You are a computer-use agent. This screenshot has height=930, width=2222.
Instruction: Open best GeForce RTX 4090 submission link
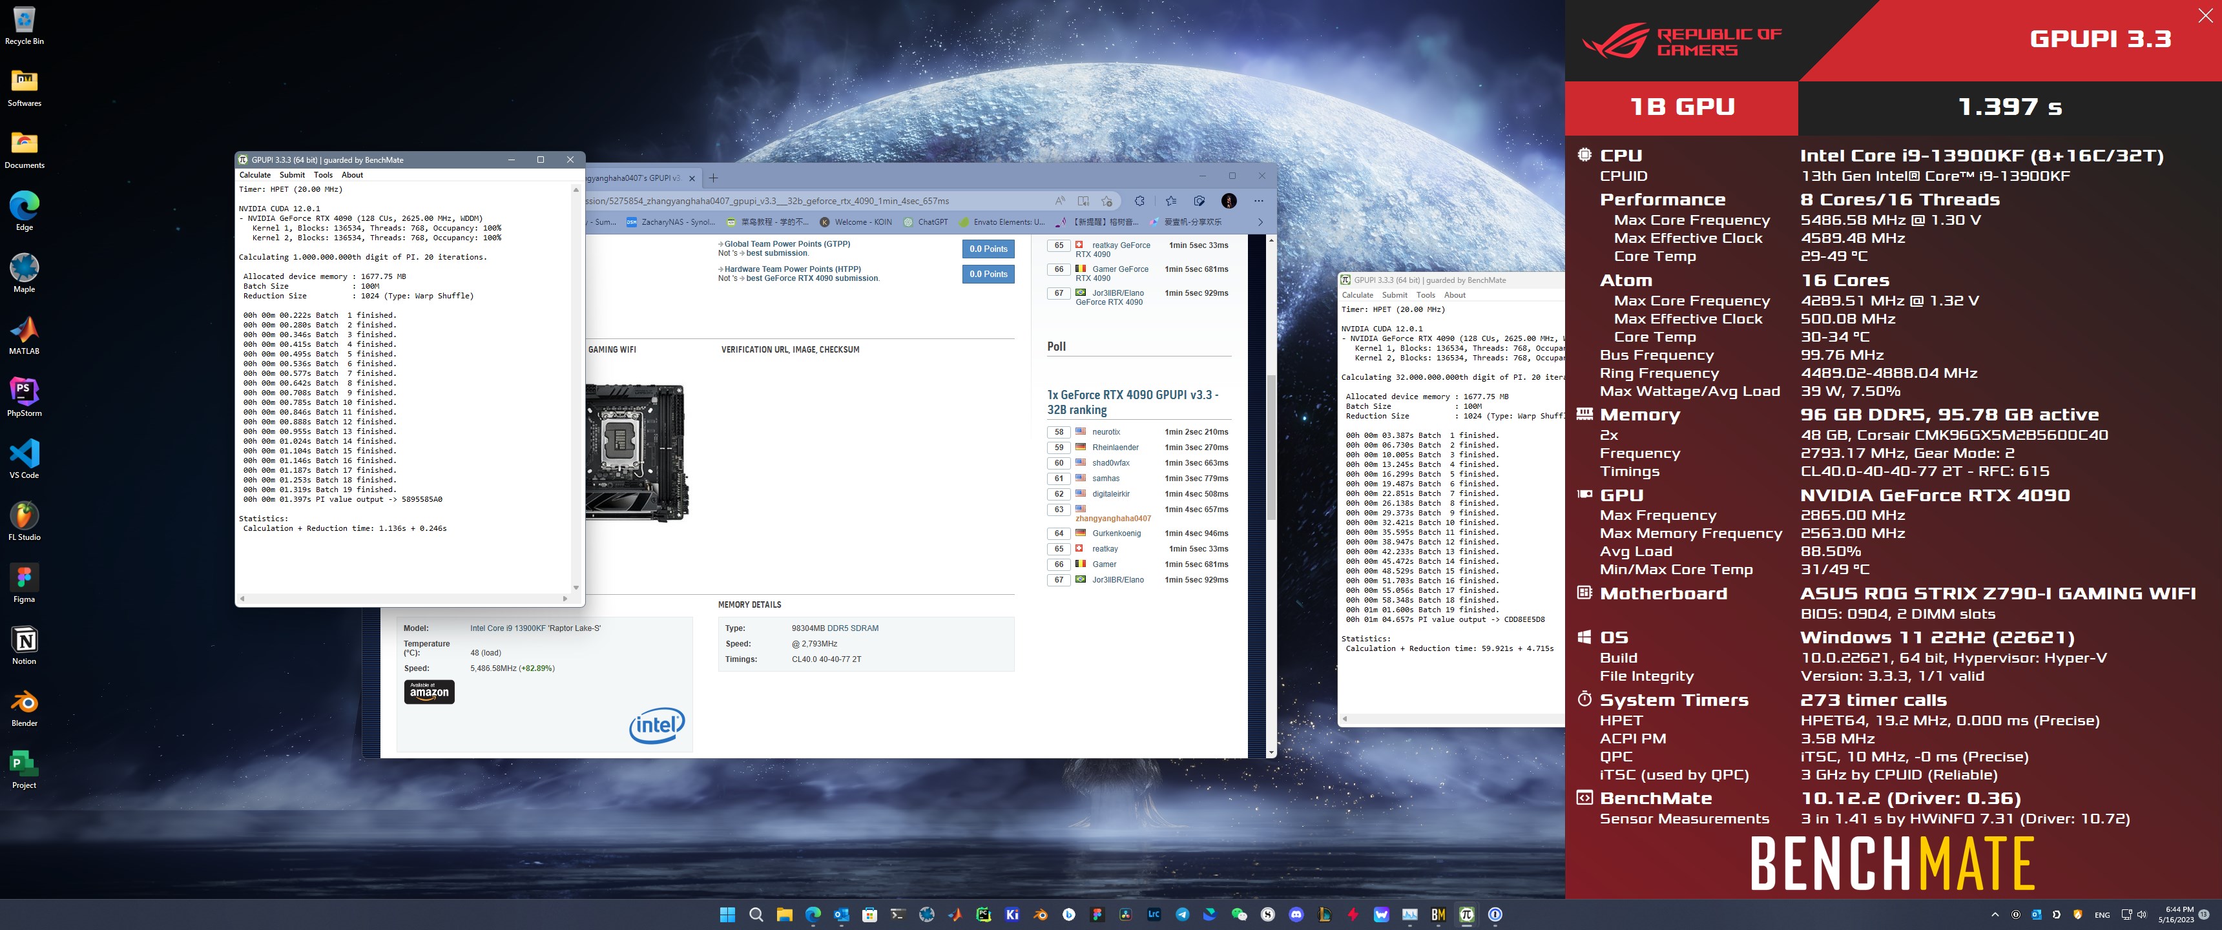[812, 278]
